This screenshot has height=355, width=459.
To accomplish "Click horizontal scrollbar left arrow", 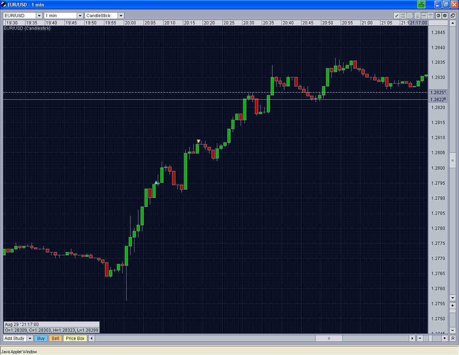I will tap(92, 338).
